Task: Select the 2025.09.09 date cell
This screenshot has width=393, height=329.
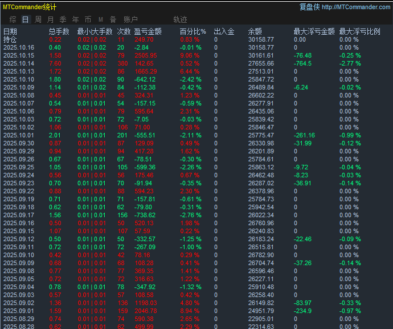Action: [19, 263]
